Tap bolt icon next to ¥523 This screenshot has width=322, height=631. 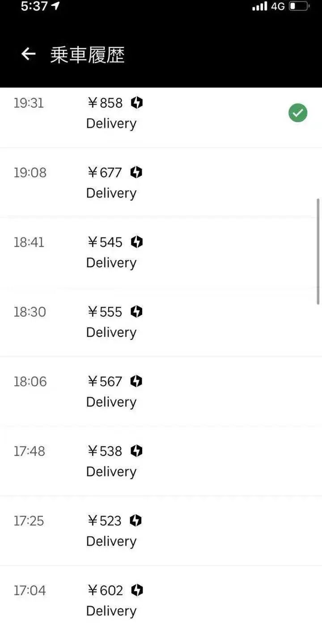tap(136, 520)
